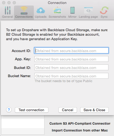This screenshot has height=136, width=114.
Task: Focus the Account ID text field
Action: pos(71,50)
